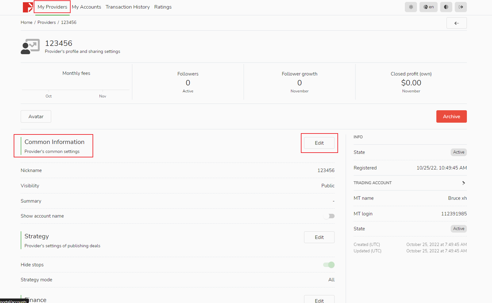Viewport: 492px width, 303px height.
Task: Edit the Strategy section settings
Action: coord(319,237)
